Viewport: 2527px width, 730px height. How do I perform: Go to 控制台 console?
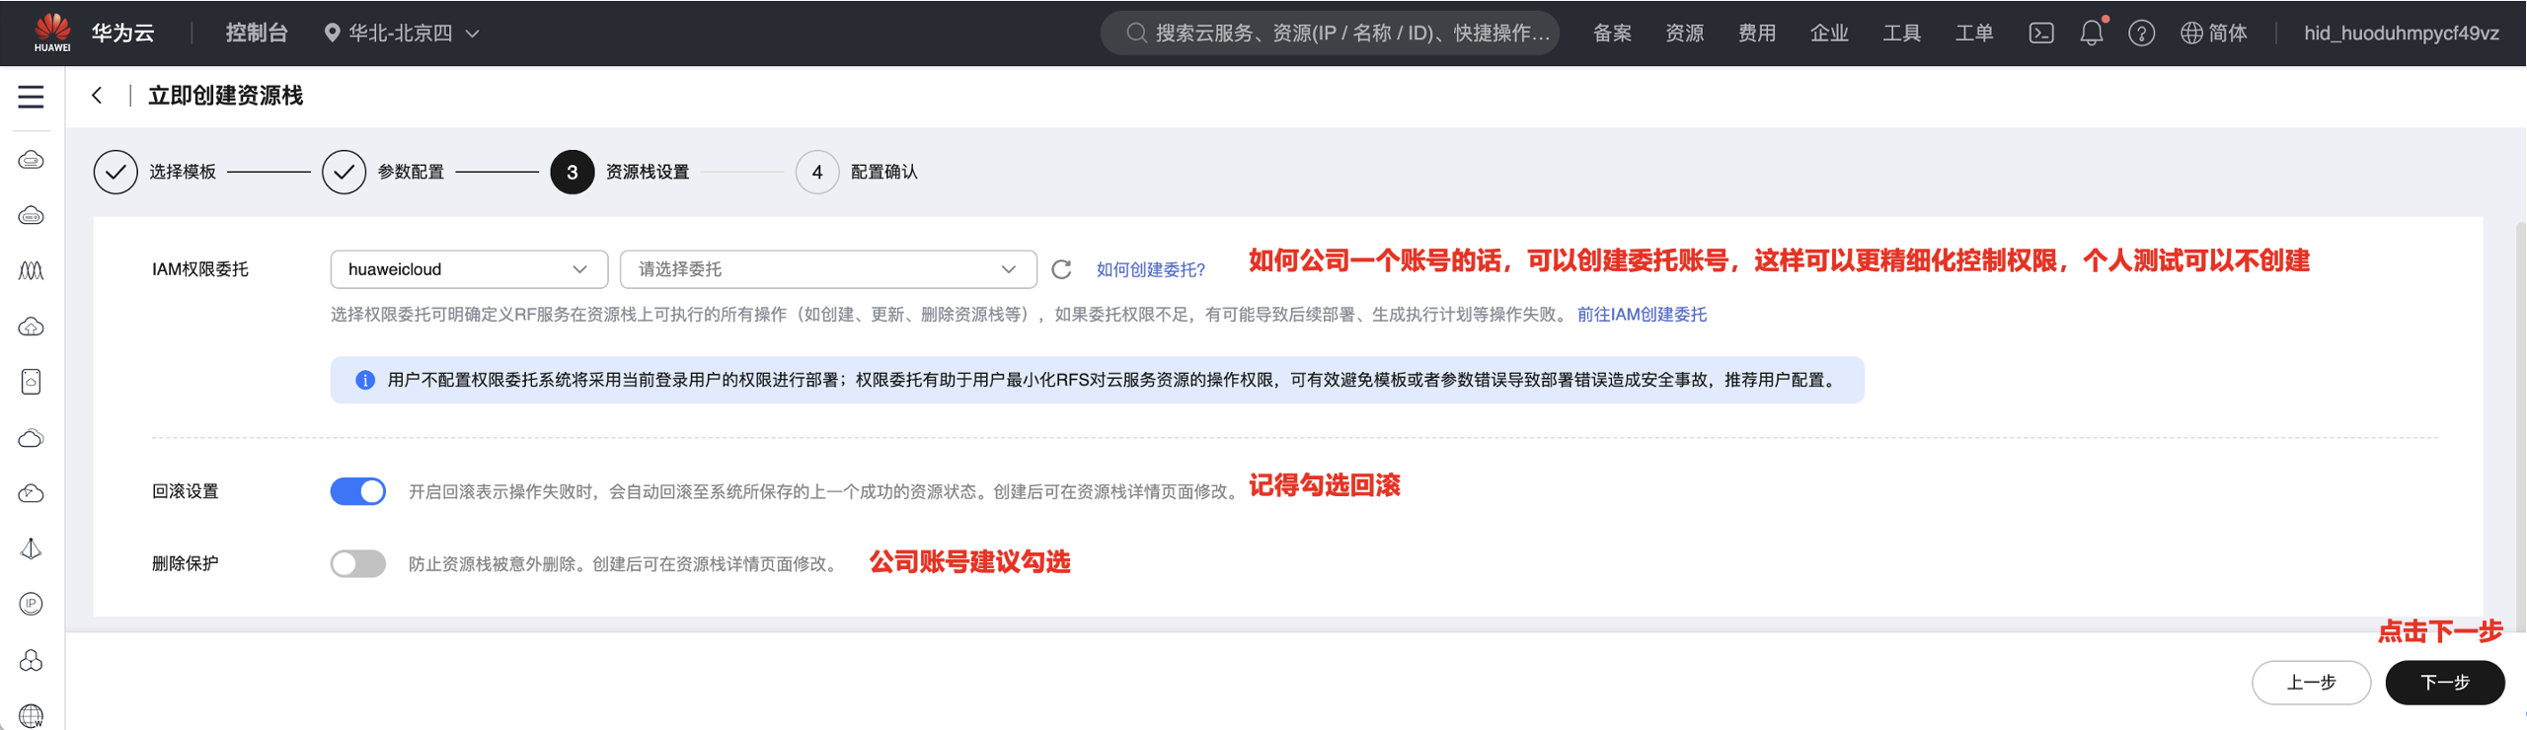[257, 34]
